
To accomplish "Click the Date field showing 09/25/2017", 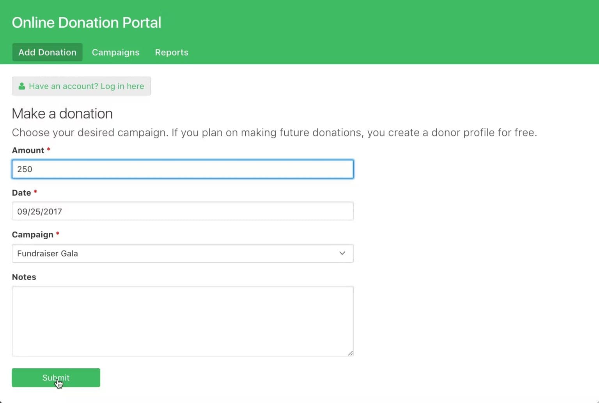I will (x=183, y=211).
